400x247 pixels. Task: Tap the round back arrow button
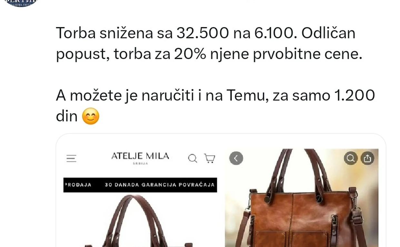click(x=236, y=158)
